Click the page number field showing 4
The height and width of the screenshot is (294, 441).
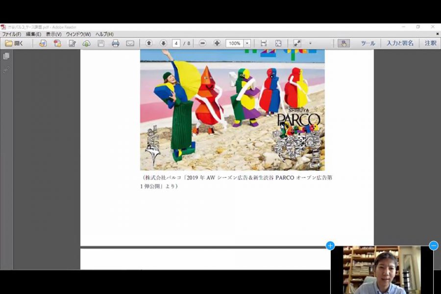(176, 43)
